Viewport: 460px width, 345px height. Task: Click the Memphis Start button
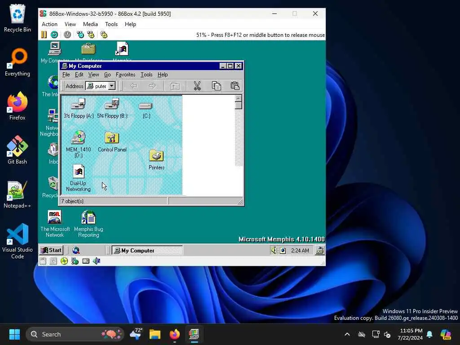51,250
